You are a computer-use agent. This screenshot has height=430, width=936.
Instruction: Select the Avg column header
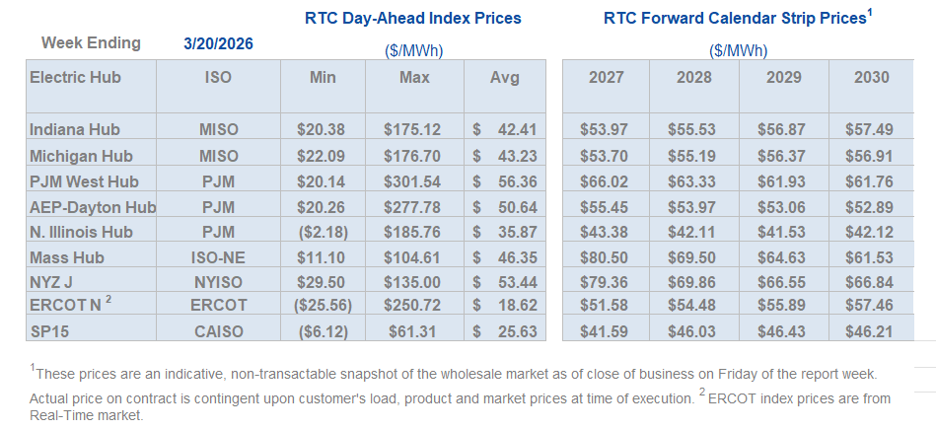505,77
